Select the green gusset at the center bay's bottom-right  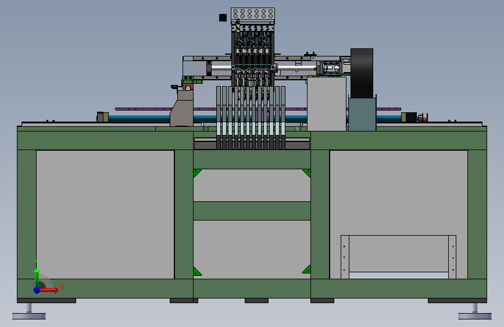pos(307,270)
